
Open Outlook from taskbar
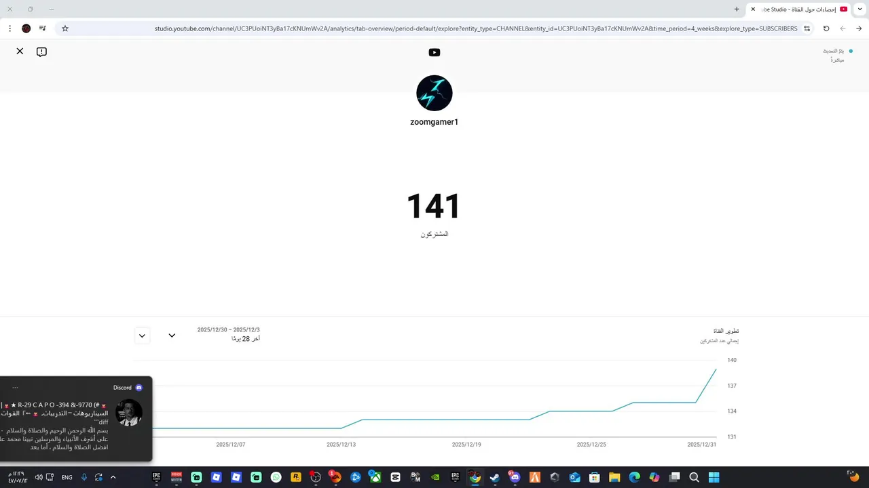[574, 477]
